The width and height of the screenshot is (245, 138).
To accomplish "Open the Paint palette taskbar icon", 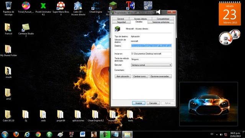I will (60, 134).
